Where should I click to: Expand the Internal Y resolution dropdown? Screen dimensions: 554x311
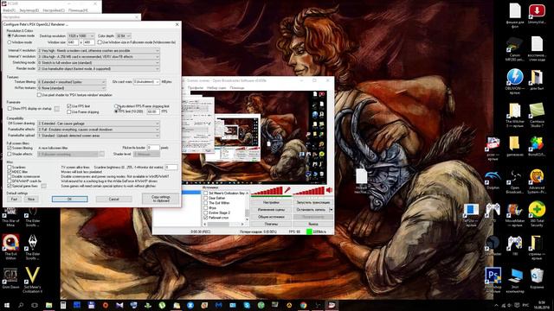[99, 57]
